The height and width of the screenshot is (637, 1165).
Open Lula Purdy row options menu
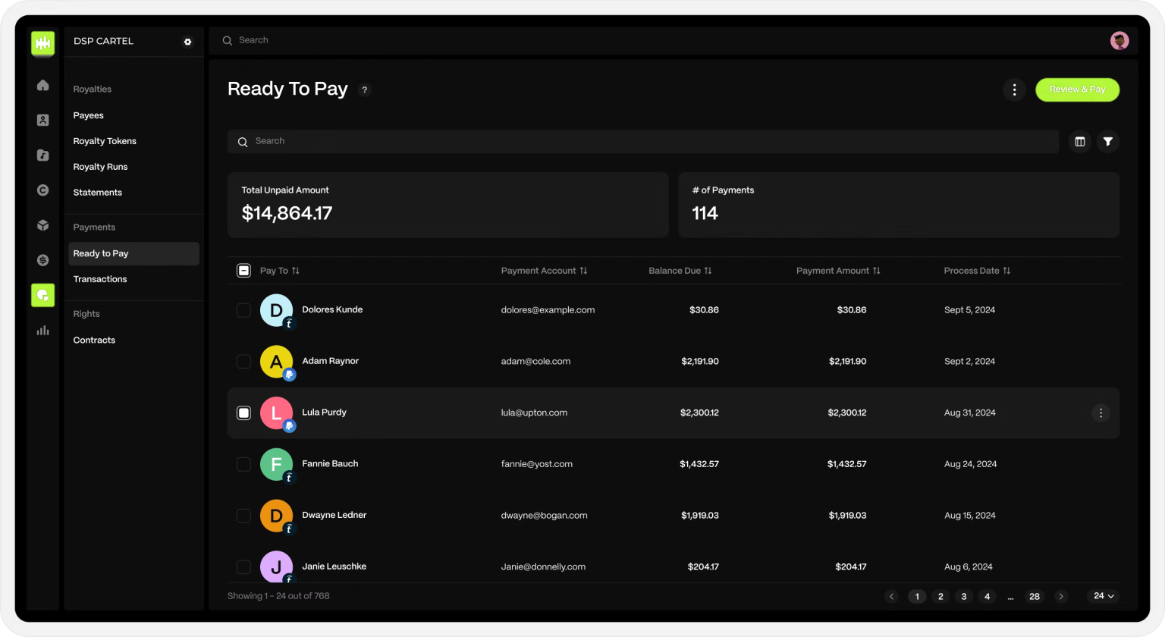tap(1101, 413)
